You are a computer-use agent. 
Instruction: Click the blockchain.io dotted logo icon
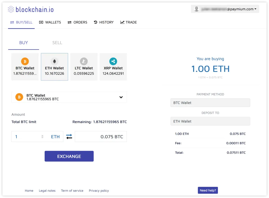[x=11, y=9]
